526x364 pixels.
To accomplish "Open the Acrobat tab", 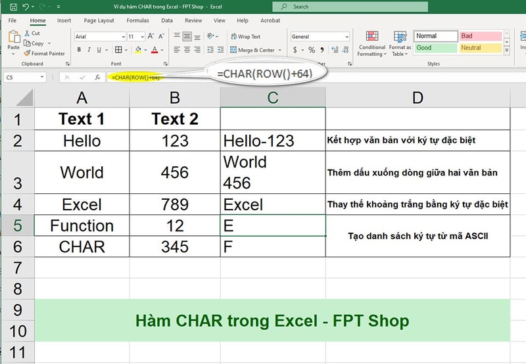I will pyautogui.click(x=270, y=20).
